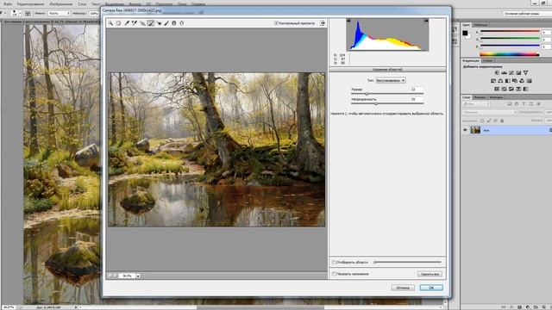
Task: Open the brush mode dropdown in options bar
Action: click(x=60, y=13)
